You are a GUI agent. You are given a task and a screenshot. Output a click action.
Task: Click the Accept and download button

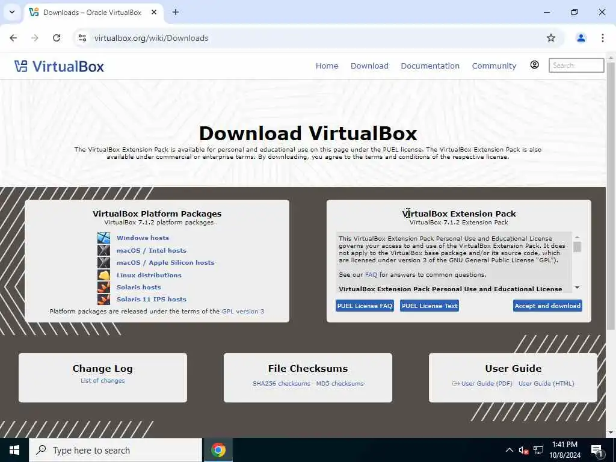tap(547, 306)
